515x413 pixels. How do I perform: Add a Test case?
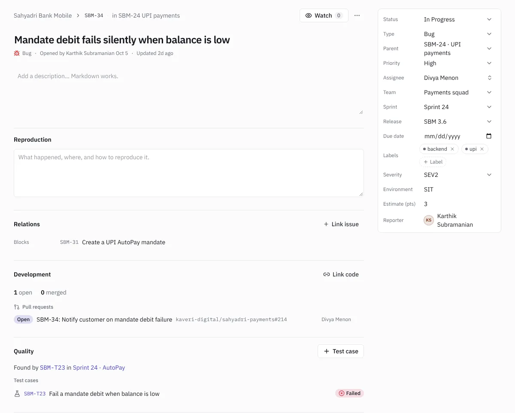pyautogui.click(x=341, y=351)
